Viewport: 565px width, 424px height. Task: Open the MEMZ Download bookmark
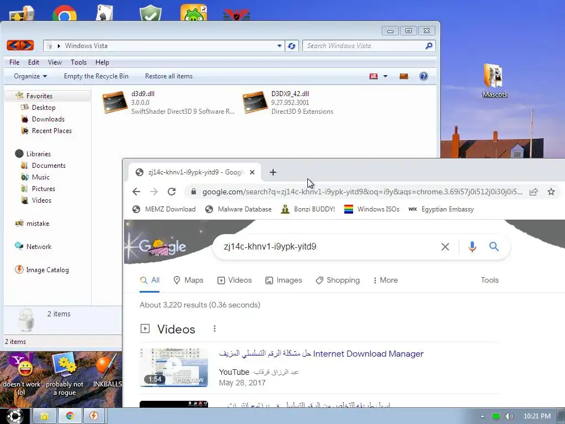pos(164,209)
